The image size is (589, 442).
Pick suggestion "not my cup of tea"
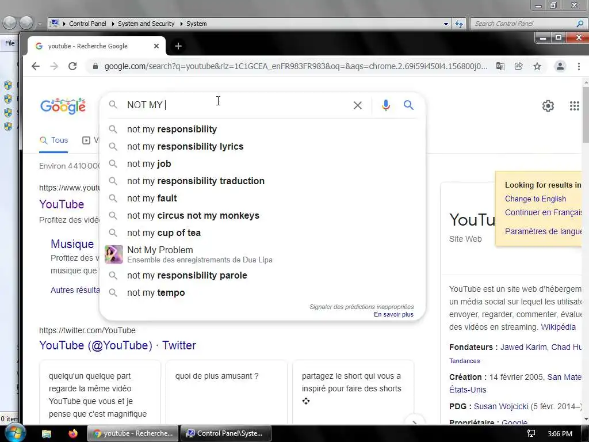[262, 233]
